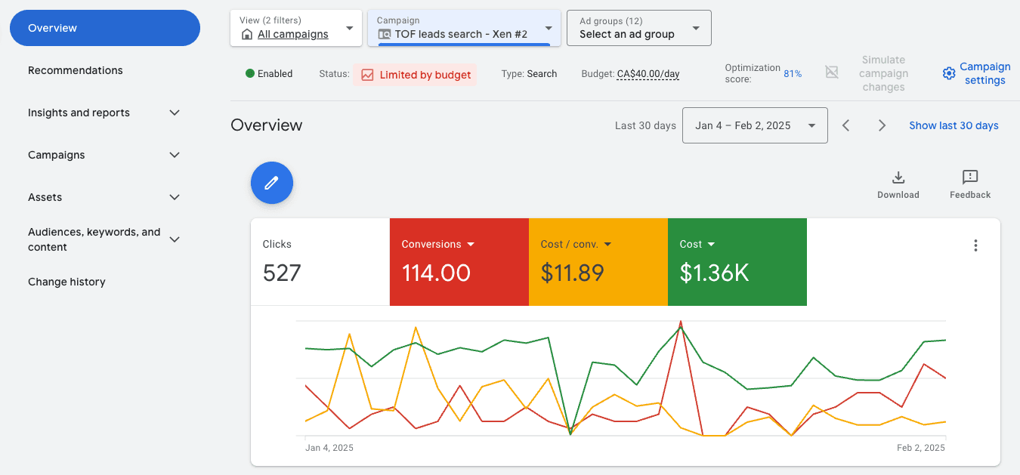Click the search campaign type icon
The width and height of the screenshot is (1020, 475).
[x=385, y=34]
